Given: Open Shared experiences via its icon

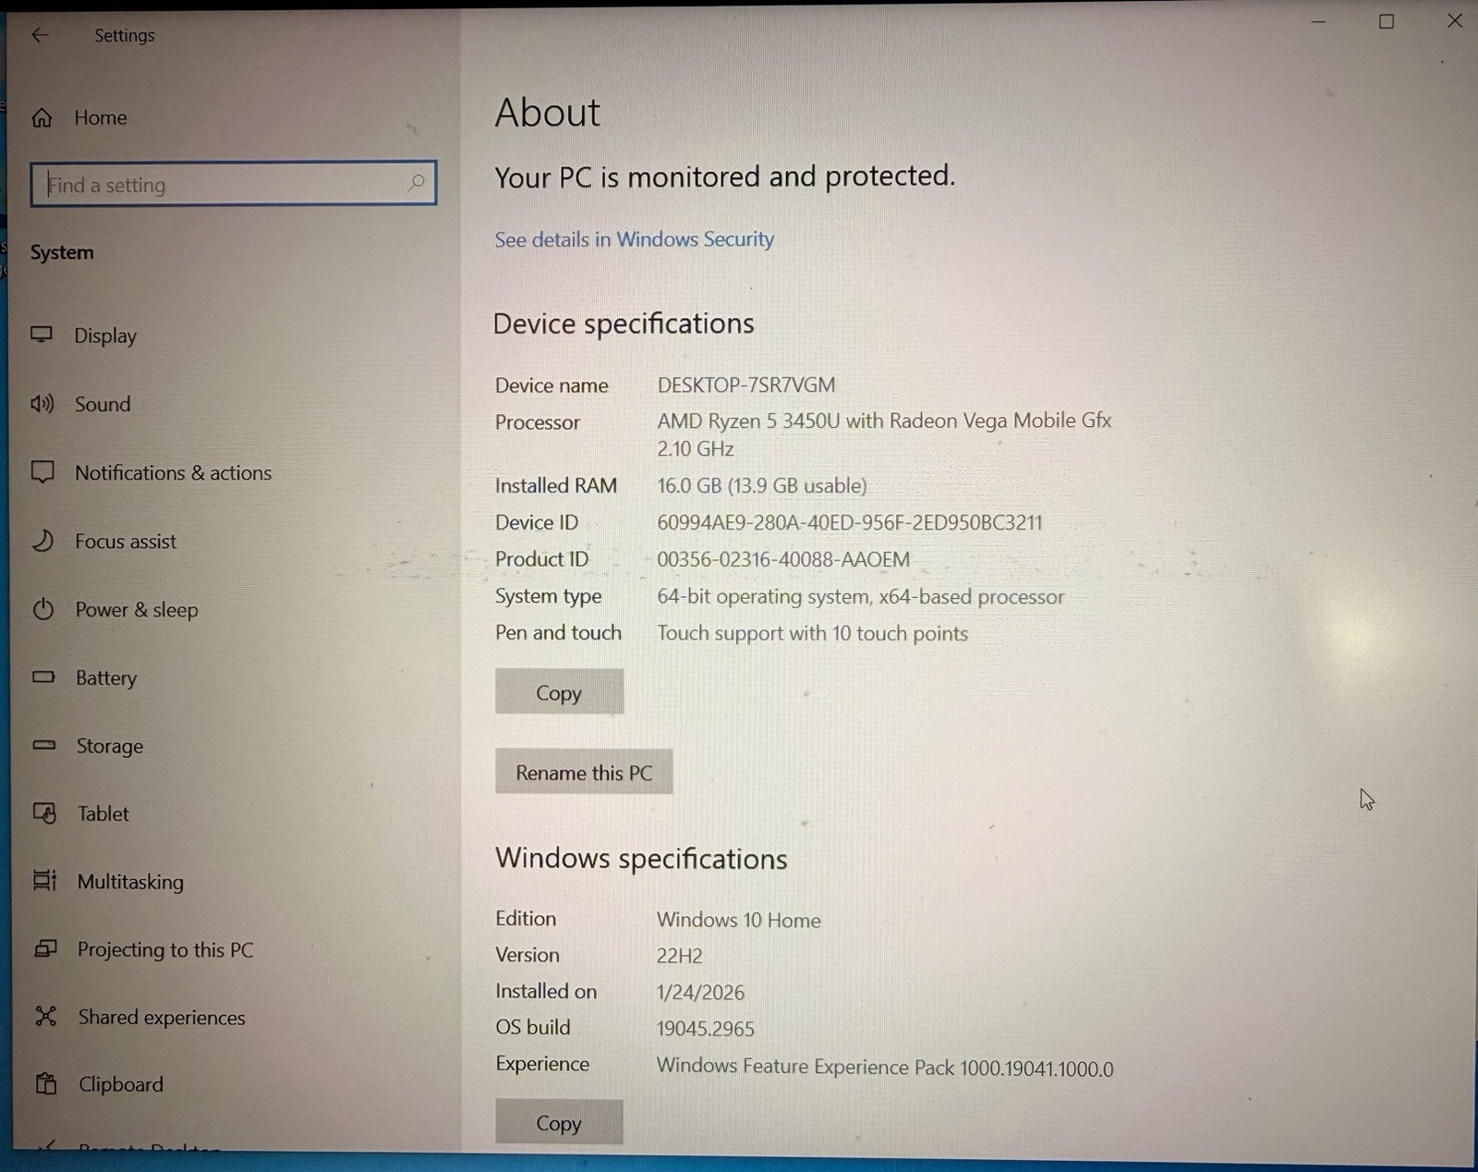Looking at the screenshot, I should coord(46,1017).
